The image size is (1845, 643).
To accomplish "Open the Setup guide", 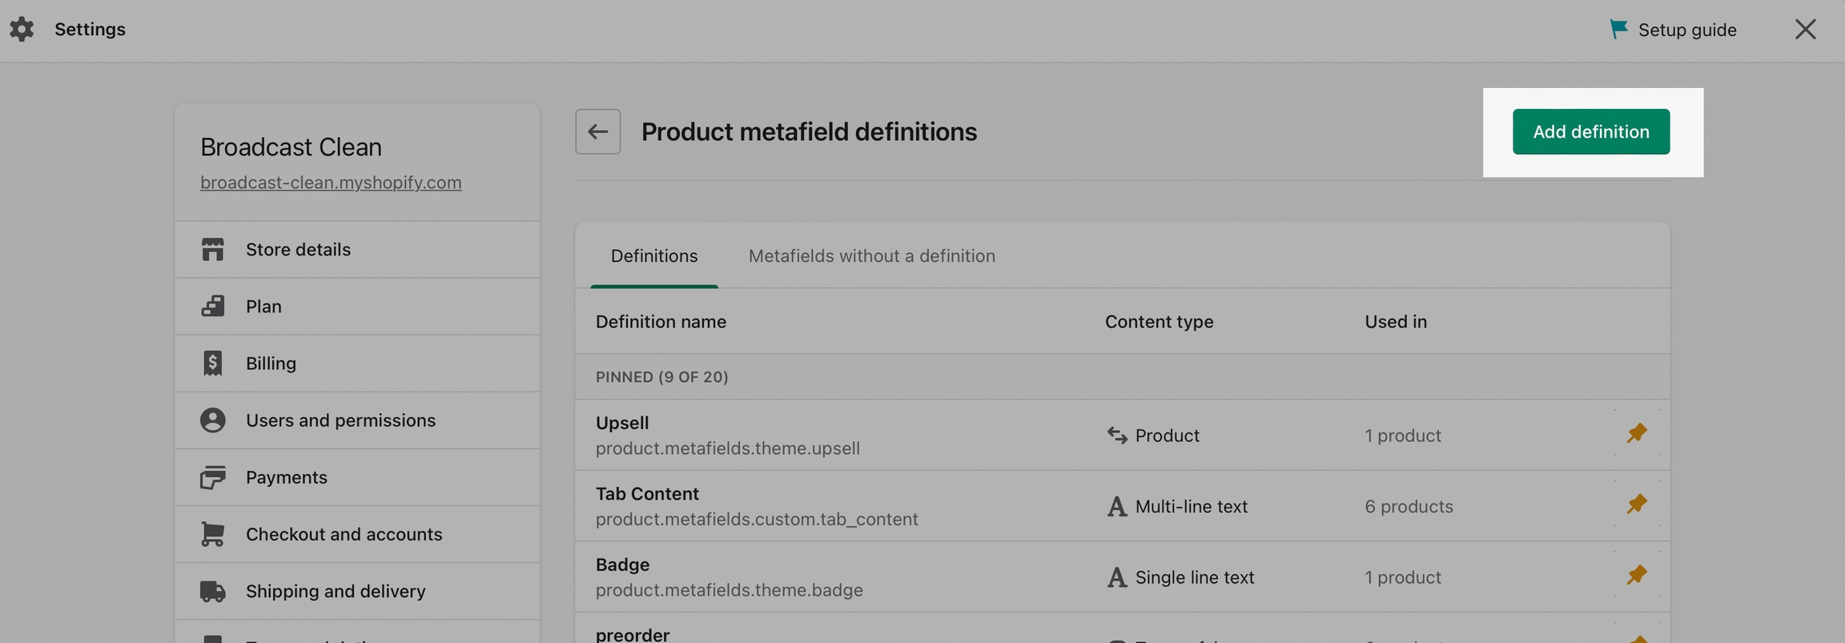I will [1686, 30].
